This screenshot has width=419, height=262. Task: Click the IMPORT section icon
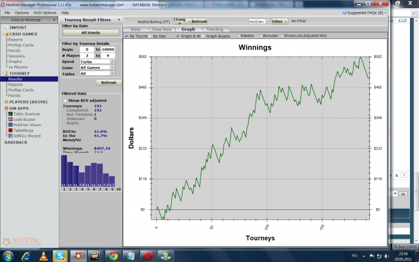(6, 28)
